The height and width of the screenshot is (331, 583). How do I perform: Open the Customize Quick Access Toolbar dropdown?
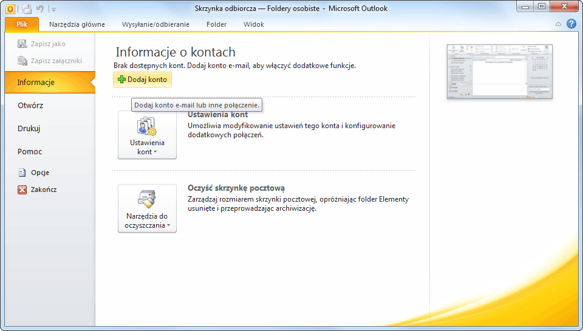(53, 9)
